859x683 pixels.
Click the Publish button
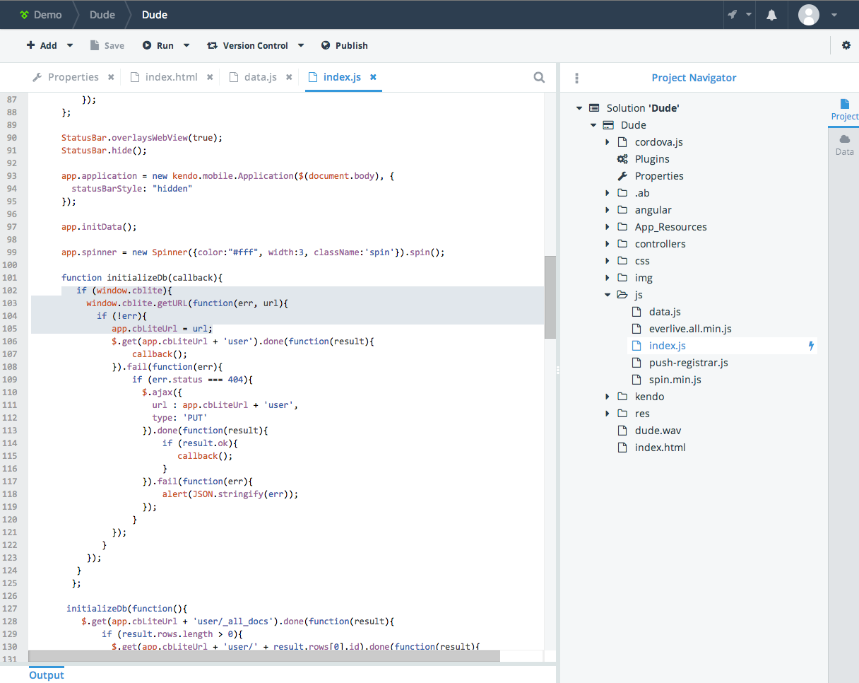(x=345, y=45)
